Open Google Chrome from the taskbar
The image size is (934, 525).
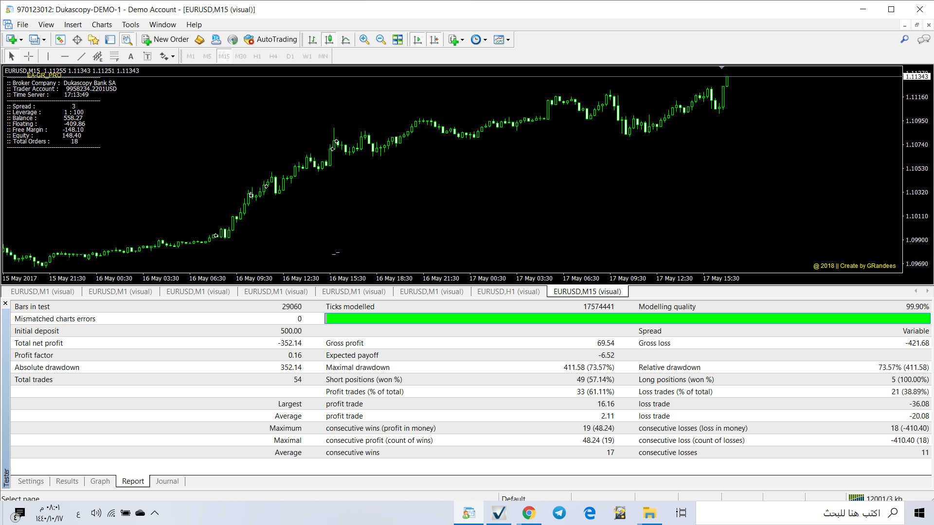pos(529,513)
